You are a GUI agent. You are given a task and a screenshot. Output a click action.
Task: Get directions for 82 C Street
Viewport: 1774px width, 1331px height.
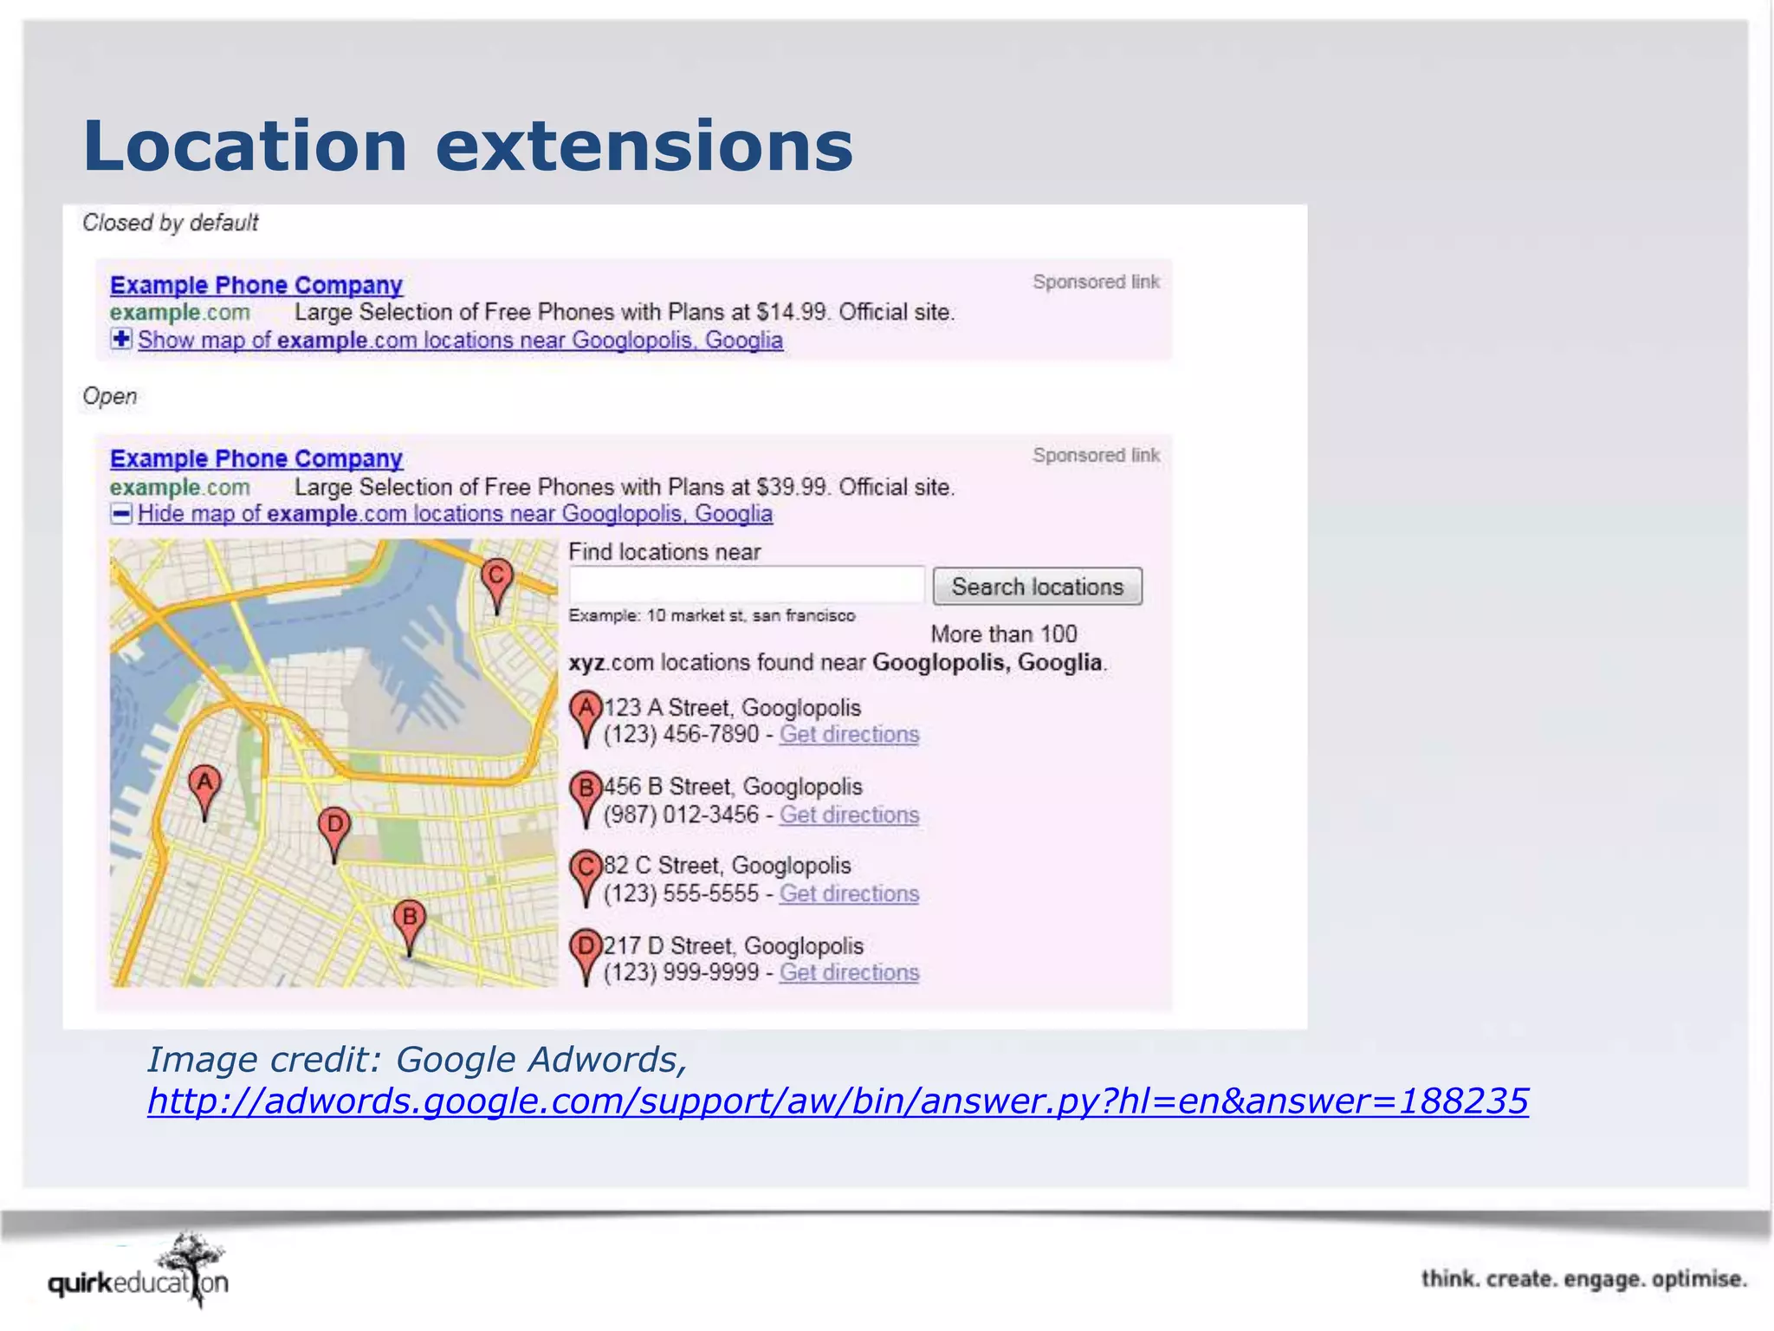(849, 894)
